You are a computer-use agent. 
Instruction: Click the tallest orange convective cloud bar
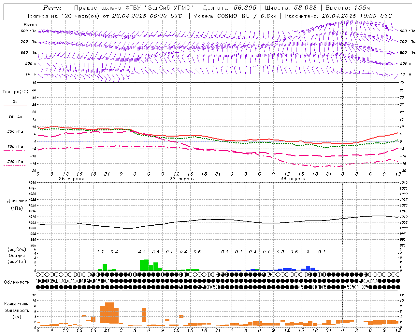(109, 313)
